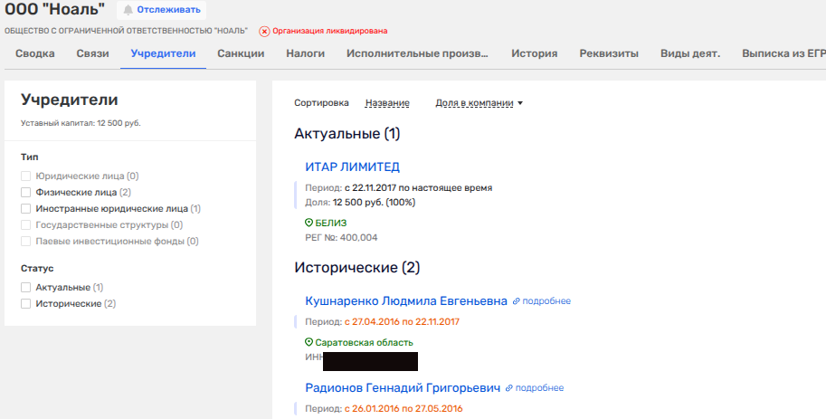Click the link icon next to Радионов

pos(509,388)
